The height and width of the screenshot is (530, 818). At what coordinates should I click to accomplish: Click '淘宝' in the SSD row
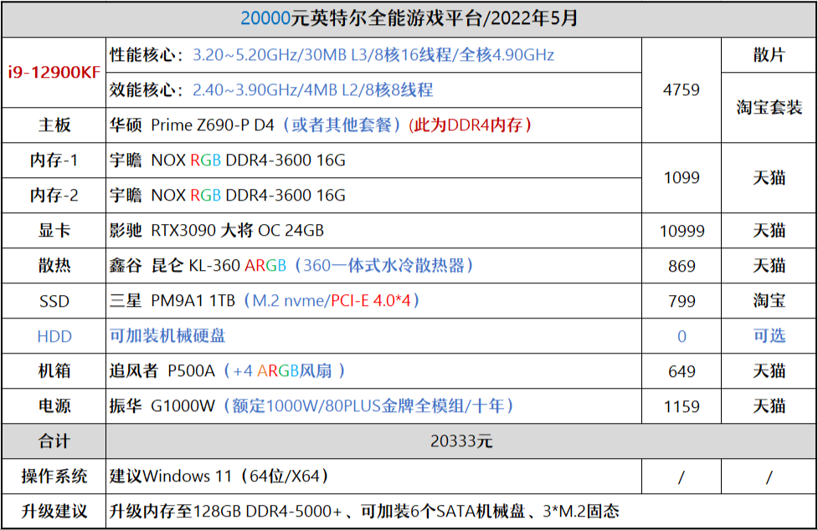point(769,301)
